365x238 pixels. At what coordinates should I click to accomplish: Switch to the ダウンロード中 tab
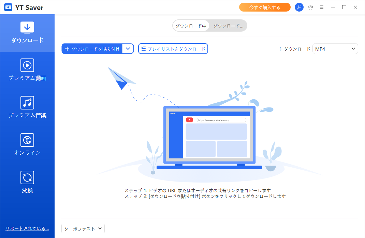pos(191,26)
